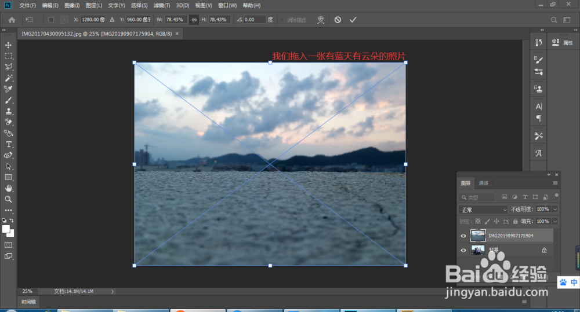Open the 滤镜(T) menu
The width and height of the screenshot is (580, 312).
tap(162, 6)
